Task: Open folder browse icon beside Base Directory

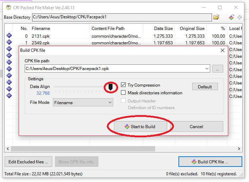Action: (x=216, y=17)
